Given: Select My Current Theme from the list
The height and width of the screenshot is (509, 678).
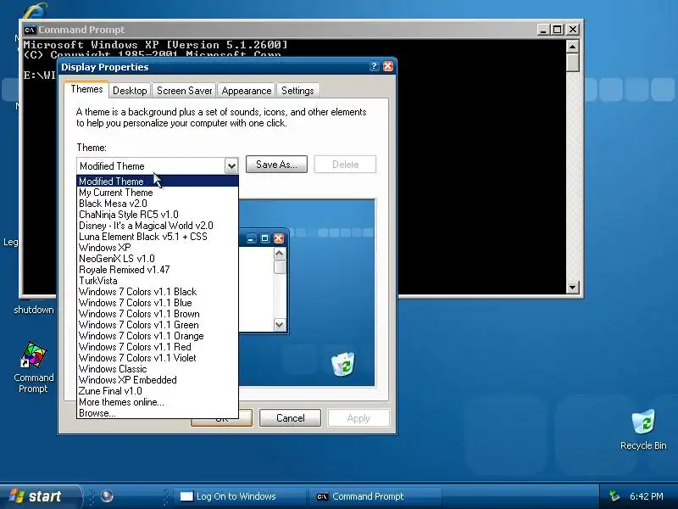Looking at the screenshot, I should (x=158, y=193).
